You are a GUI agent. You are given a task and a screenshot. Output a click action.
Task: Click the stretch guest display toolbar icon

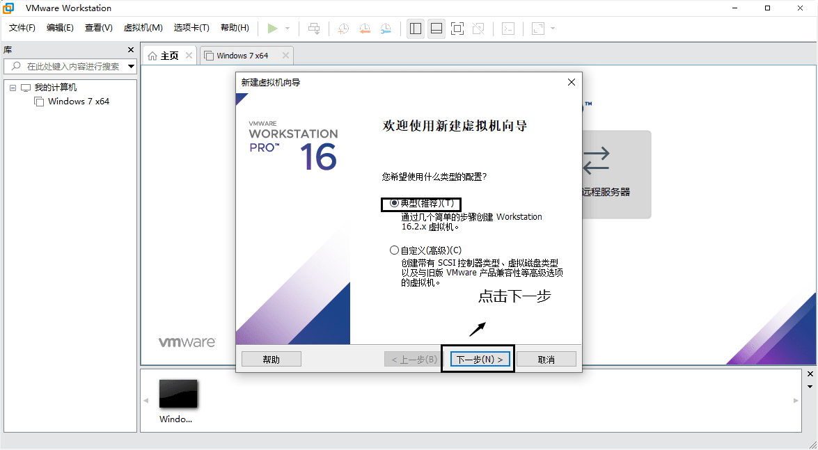click(x=538, y=28)
